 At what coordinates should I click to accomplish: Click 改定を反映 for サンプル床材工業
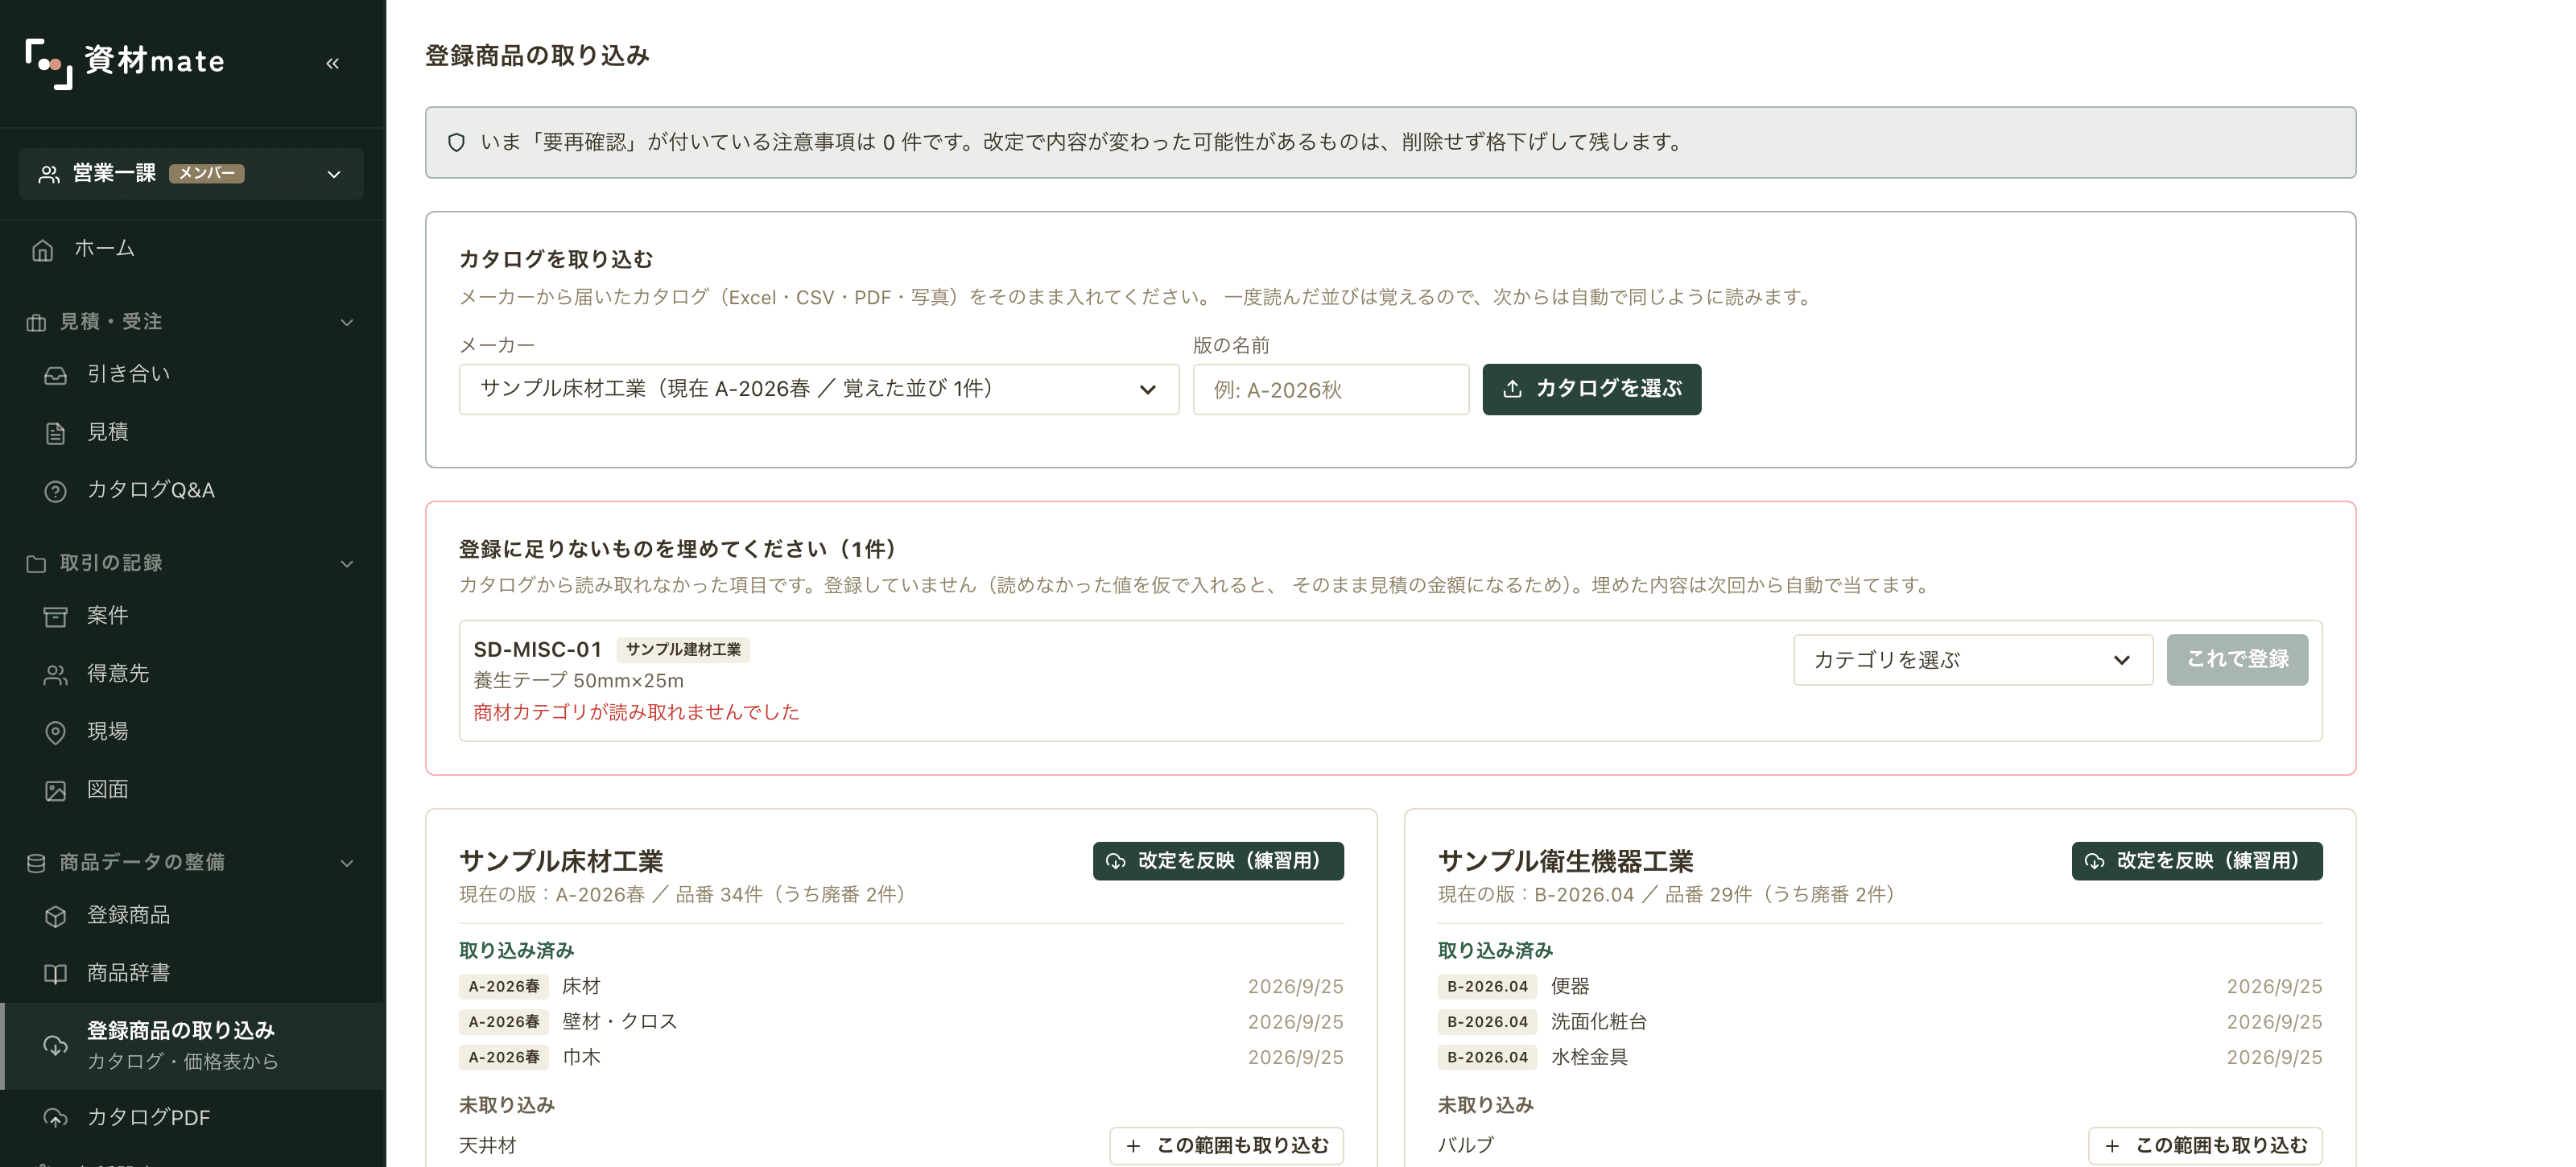[1218, 861]
